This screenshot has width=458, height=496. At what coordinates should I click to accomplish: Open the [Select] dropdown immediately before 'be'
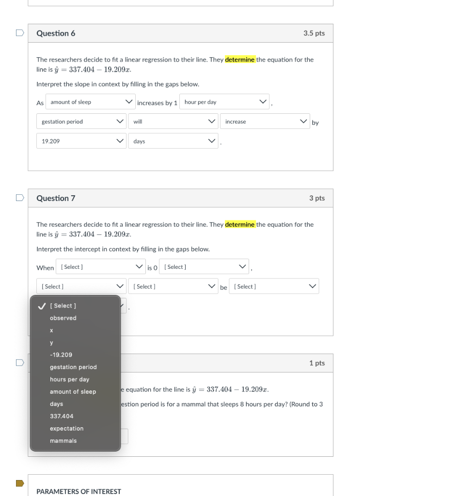click(x=173, y=286)
